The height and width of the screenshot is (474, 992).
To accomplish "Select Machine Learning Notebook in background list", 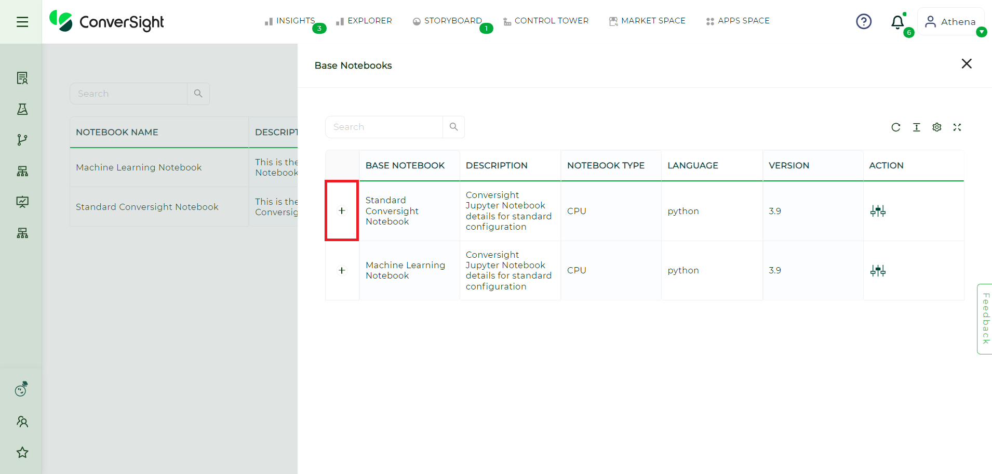I will pos(139,167).
